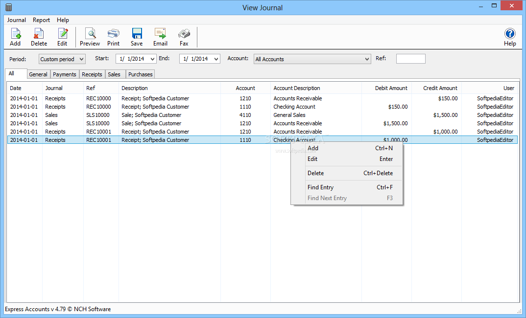Open Preview of the journal report
This screenshot has width=526, height=318.
[90, 37]
